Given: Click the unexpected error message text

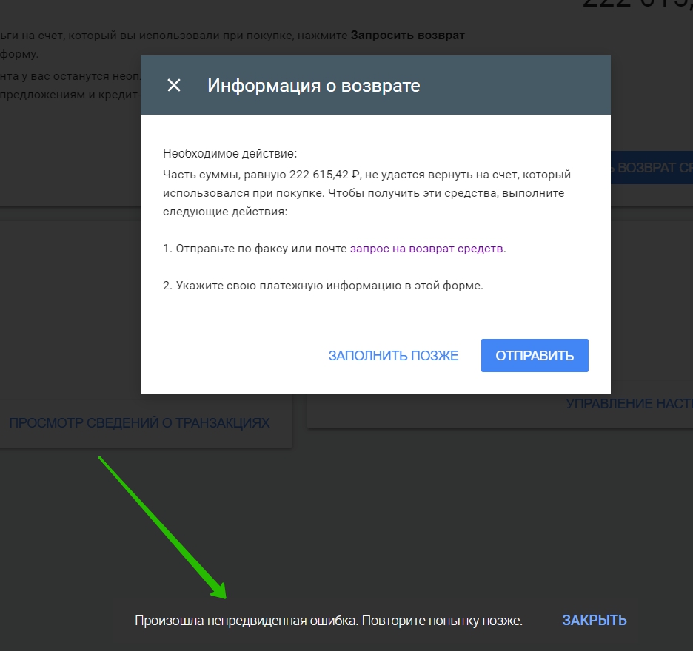Looking at the screenshot, I should tap(328, 621).
